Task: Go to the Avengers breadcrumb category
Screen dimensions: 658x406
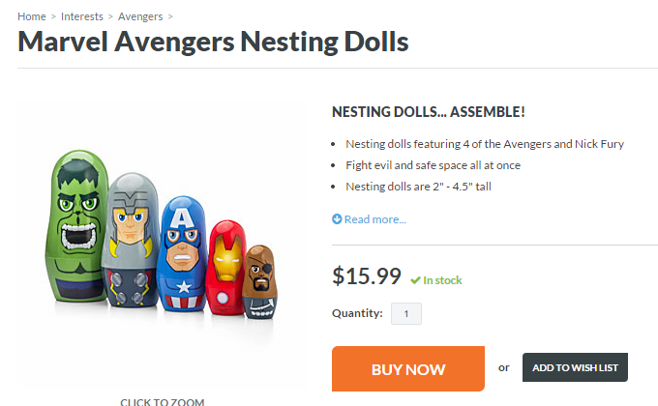Action: (x=140, y=16)
